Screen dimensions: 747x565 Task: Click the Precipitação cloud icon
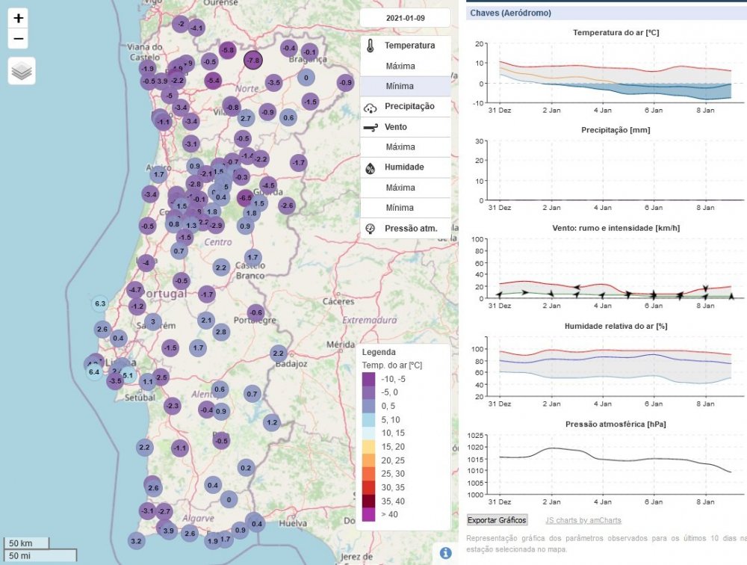(x=370, y=106)
